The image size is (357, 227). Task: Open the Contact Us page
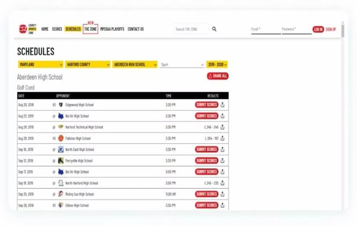pos(136,29)
